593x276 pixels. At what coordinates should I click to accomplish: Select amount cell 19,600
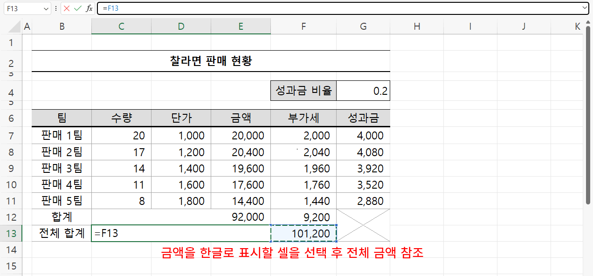pyautogui.click(x=241, y=168)
